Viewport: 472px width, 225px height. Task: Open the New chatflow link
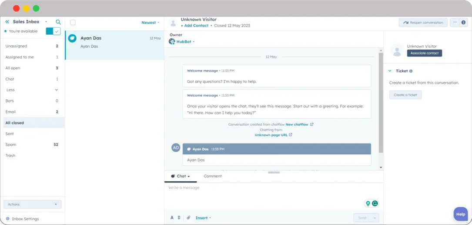click(297, 124)
